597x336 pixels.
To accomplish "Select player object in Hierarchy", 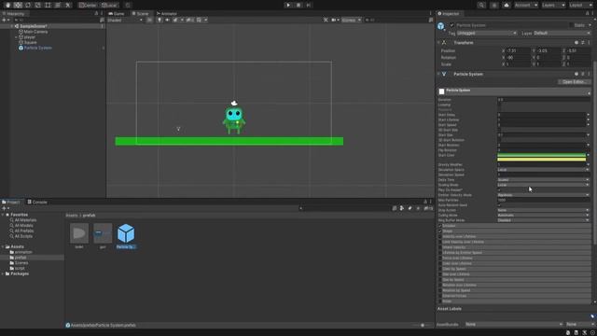I will tap(29, 37).
